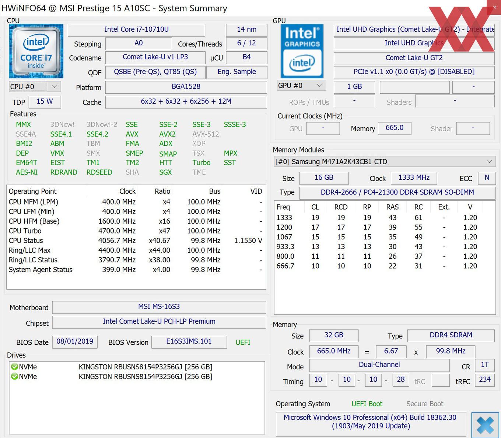501x438 pixels.
Task: Click the Operating Point column header
Action: (x=47, y=191)
